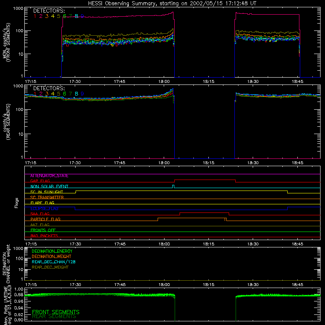
Task: Click detector 9 legend number in rear segments panel
Action: click(x=82, y=94)
